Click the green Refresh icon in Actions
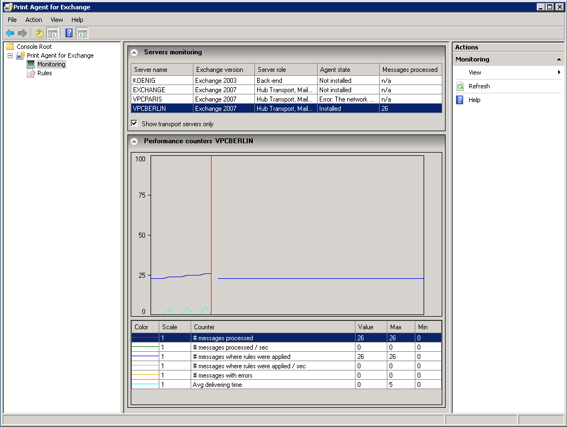The width and height of the screenshot is (567, 427). (x=460, y=86)
